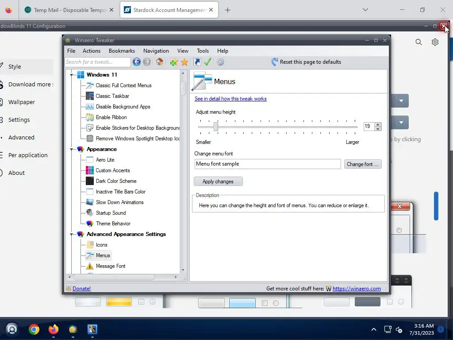This screenshot has width=453, height=340.
Task: Decrease menu height with spinner down arrow
Action: (x=378, y=128)
